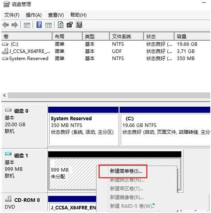This screenshot has width=211, height=213.
Task: Click the show/hide console tree icon
Action: tap(27, 25)
